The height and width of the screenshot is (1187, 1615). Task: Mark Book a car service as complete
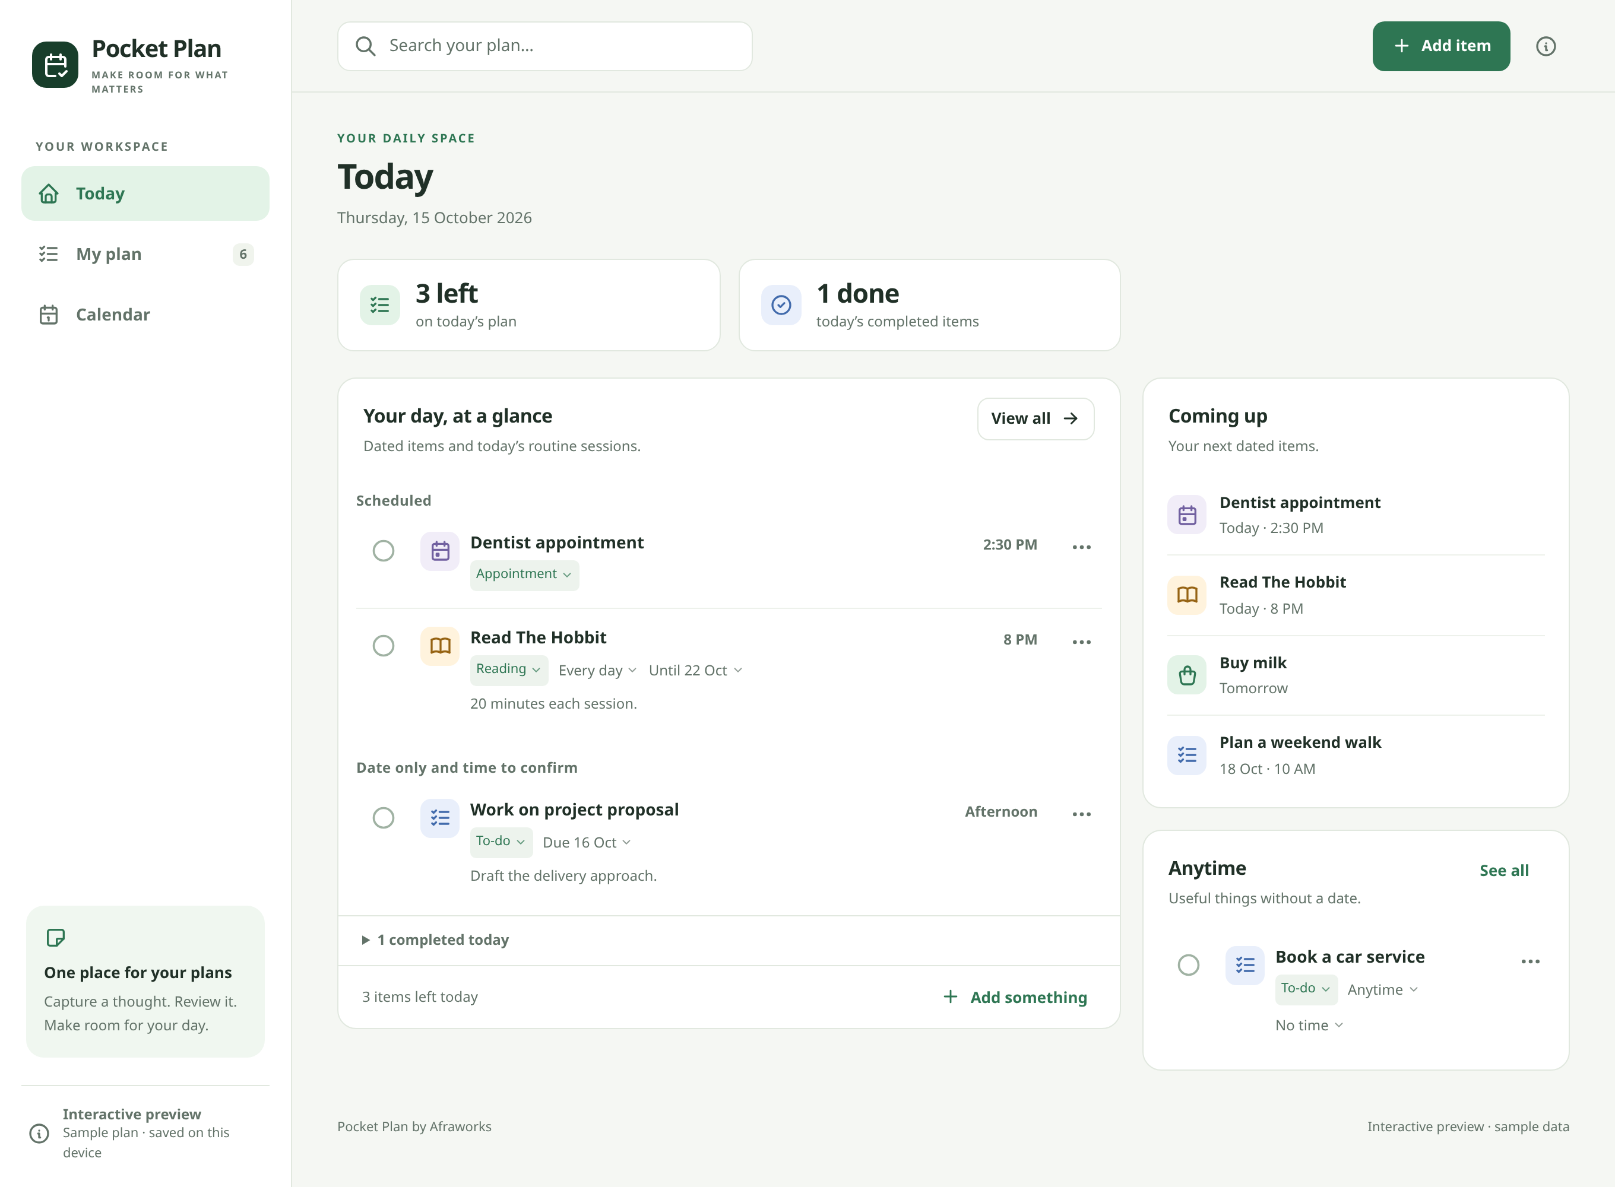click(x=1188, y=965)
